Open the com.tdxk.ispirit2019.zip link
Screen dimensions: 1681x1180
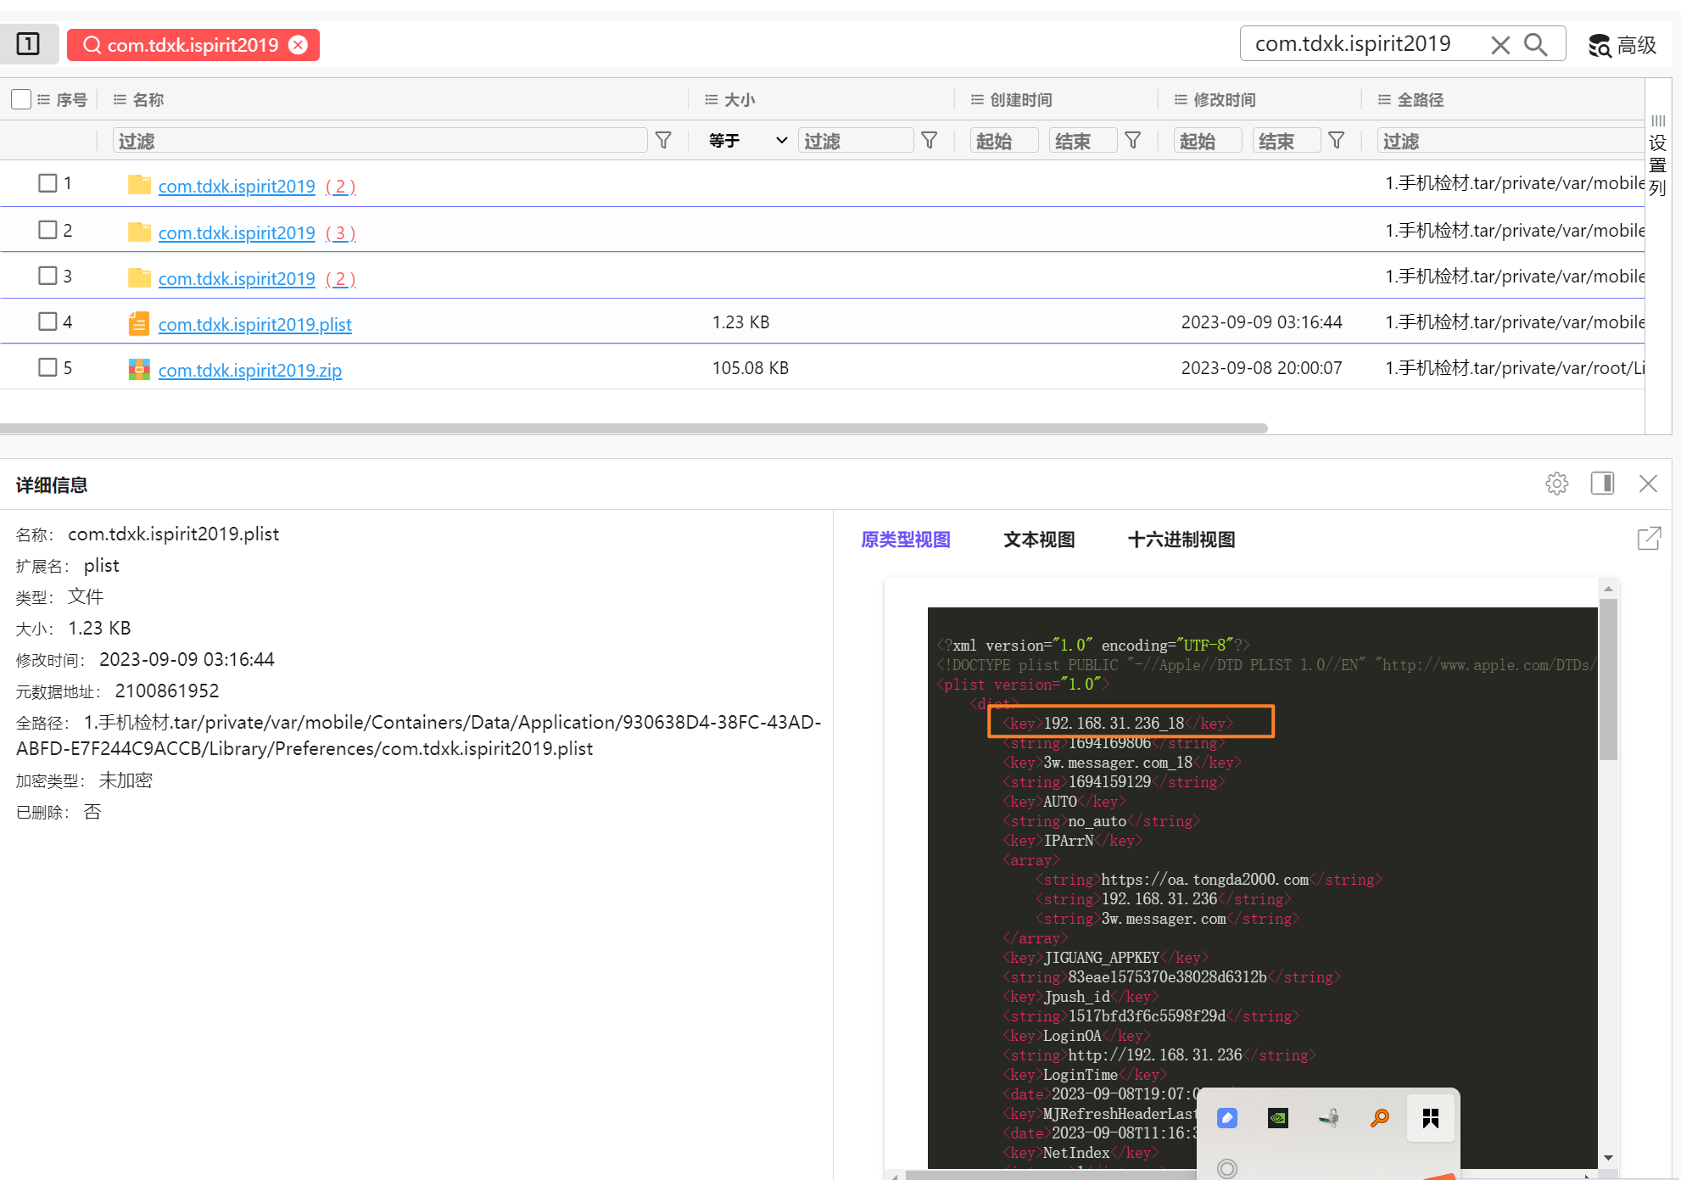(249, 370)
